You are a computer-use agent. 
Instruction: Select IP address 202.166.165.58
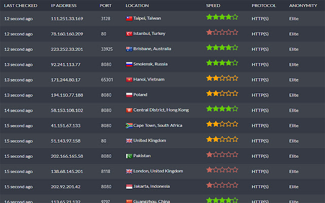tap(67, 156)
